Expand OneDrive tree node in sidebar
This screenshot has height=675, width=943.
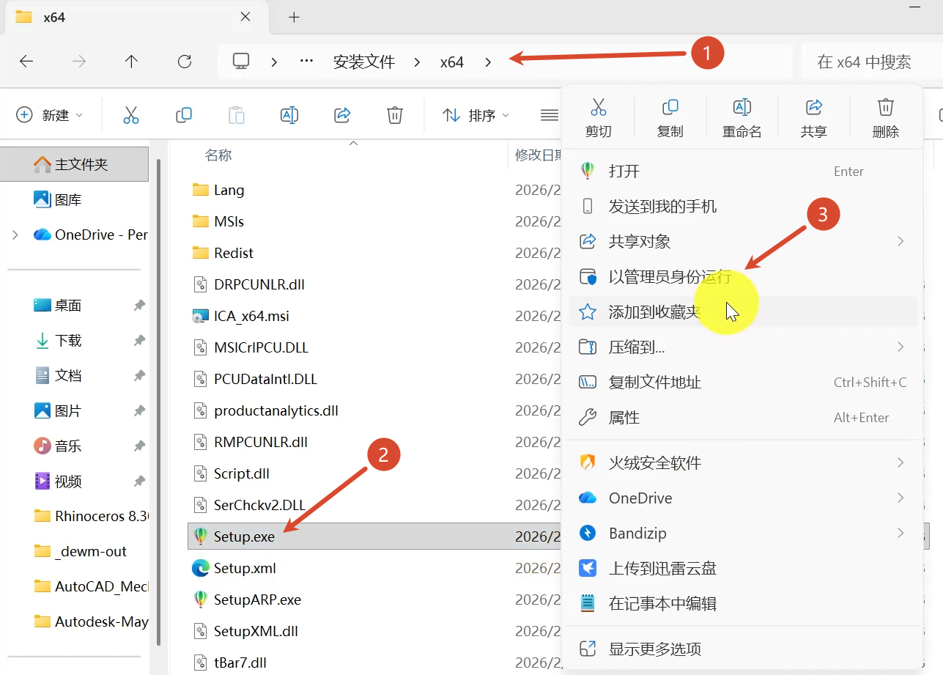pyautogui.click(x=15, y=235)
